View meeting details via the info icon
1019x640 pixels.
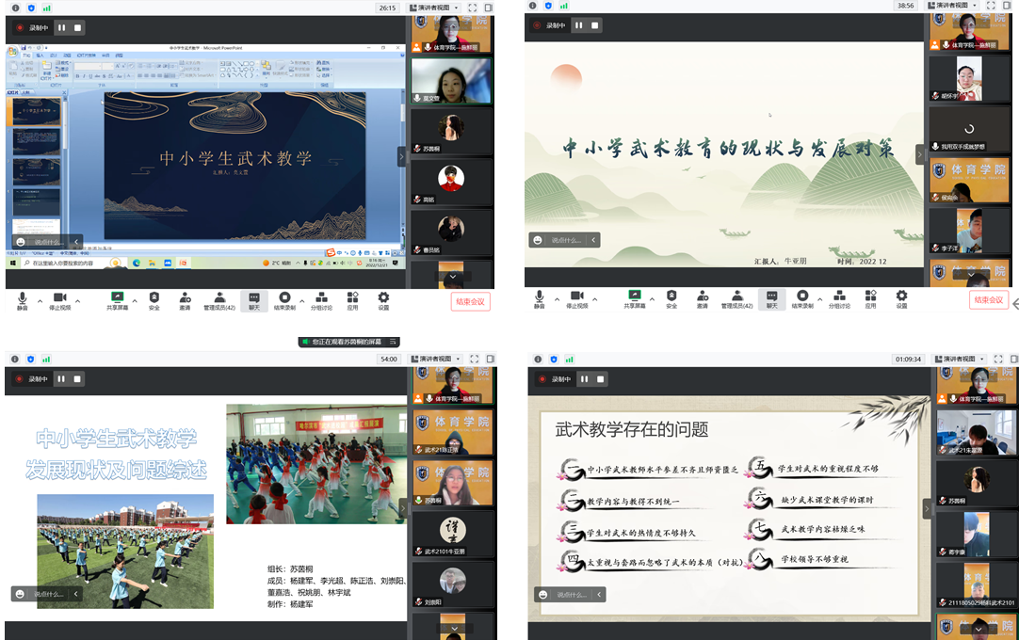point(15,8)
